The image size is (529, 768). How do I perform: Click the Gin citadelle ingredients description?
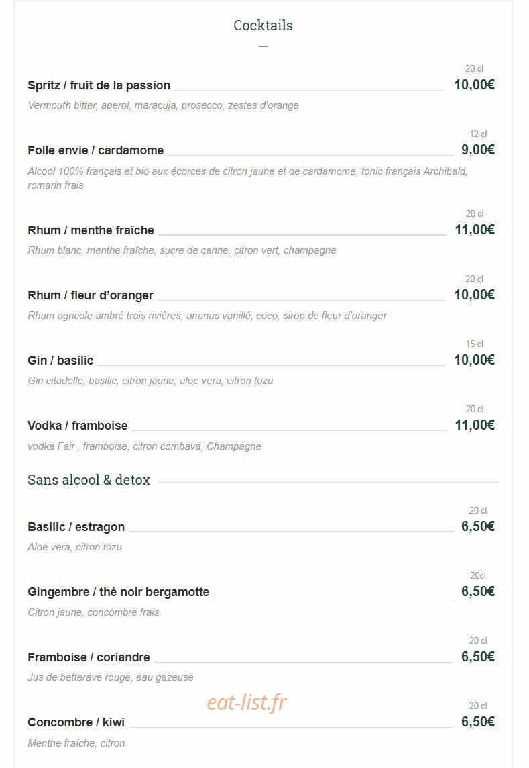pyautogui.click(x=150, y=381)
